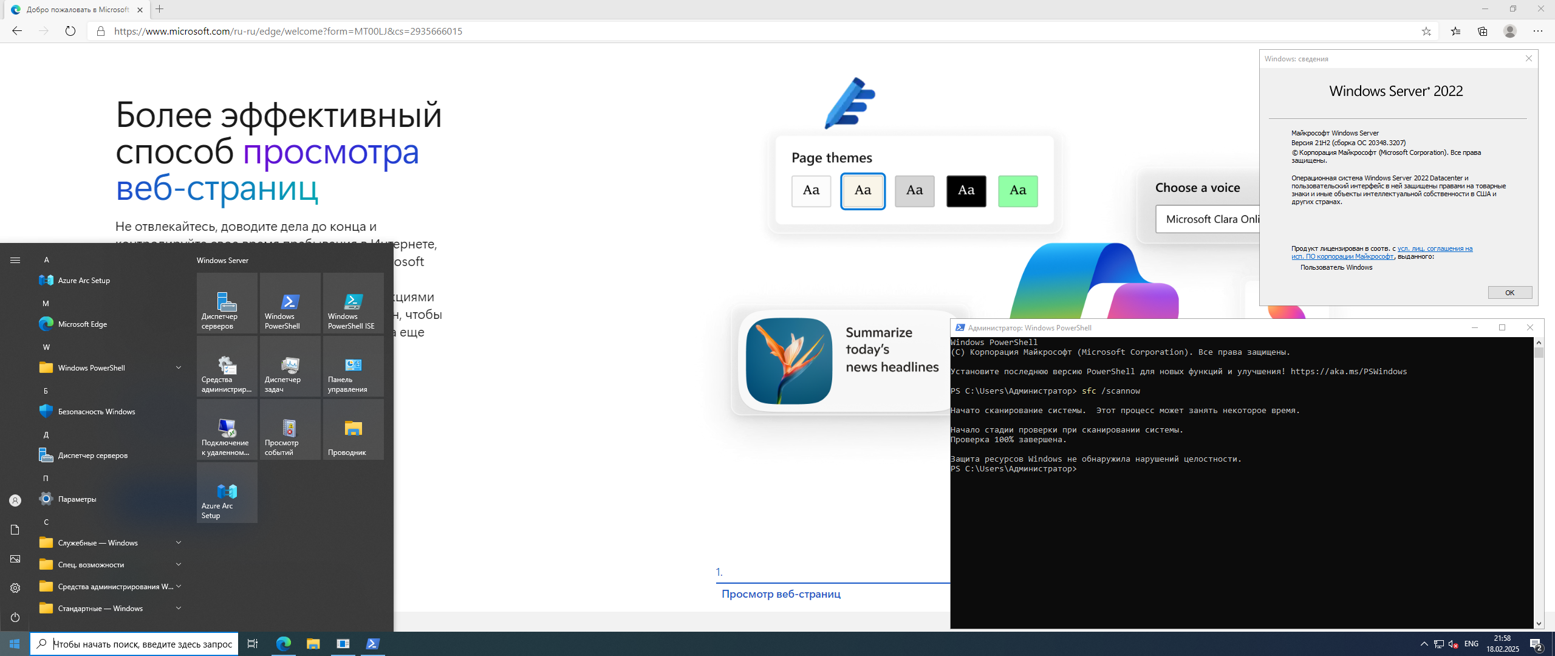Launch the Azure Arc Setup tile
The height and width of the screenshot is (656, 1555).
227,492
